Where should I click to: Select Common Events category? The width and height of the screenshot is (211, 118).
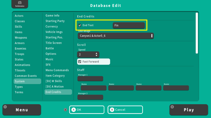point(26,76)
